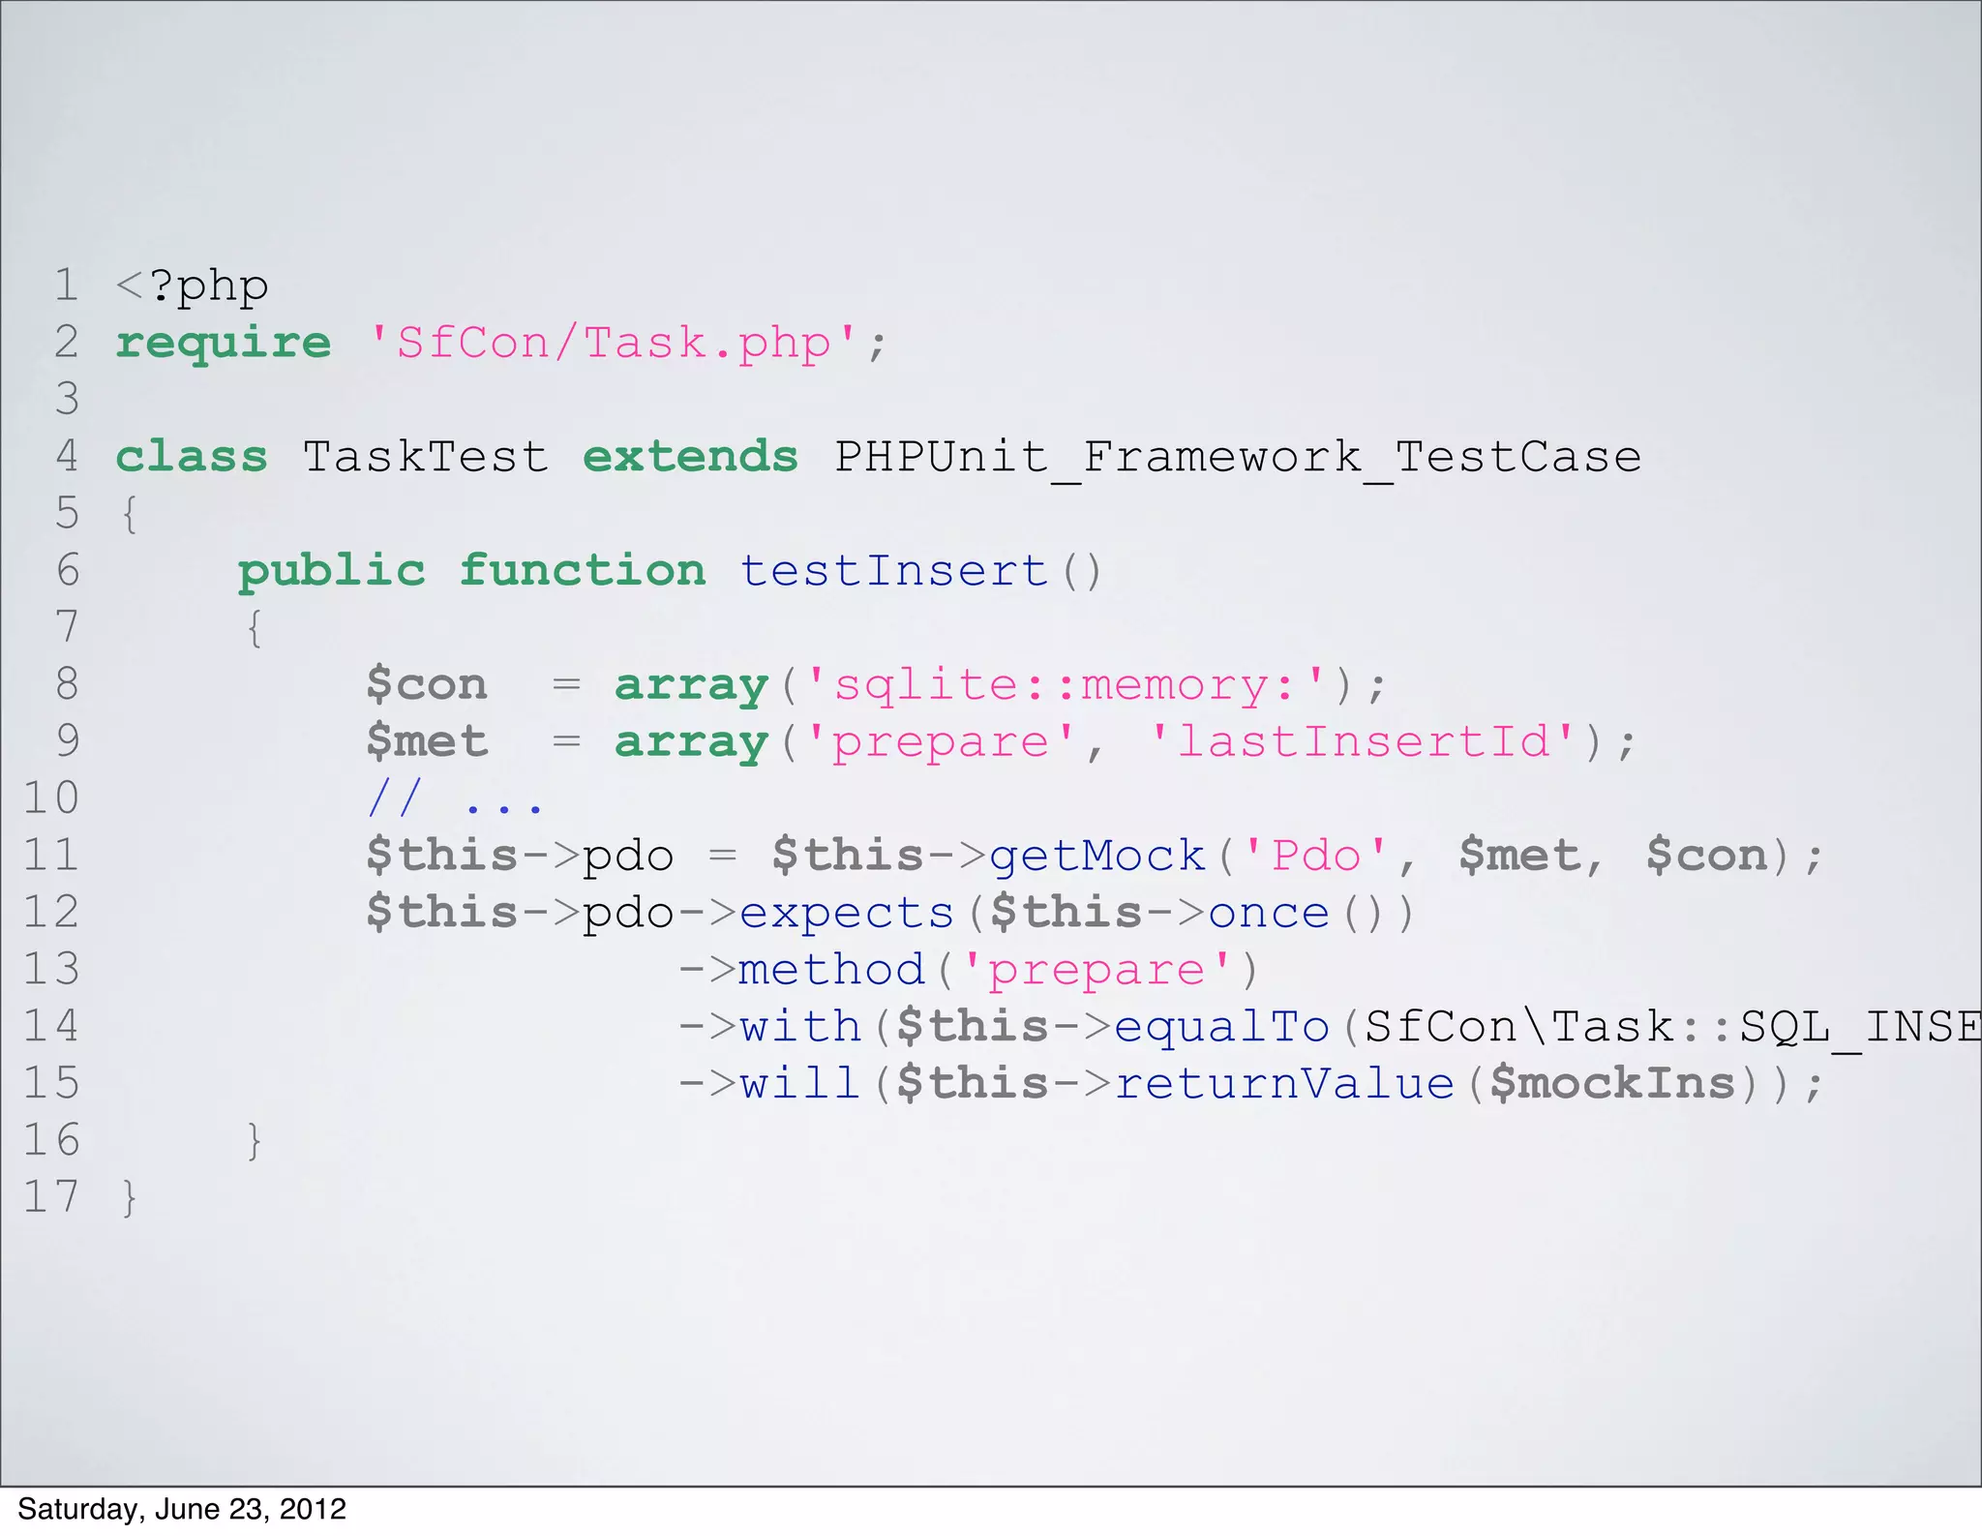Viewport: 1982px width, 1536px height.
Task: Select the 'require' keyword on line 2
Action: [x=223, y=344]
